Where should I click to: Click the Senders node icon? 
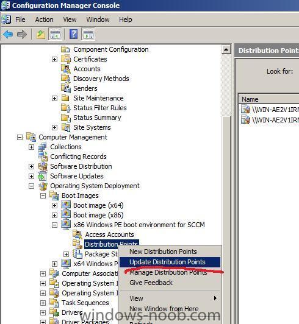click(66, 88)
